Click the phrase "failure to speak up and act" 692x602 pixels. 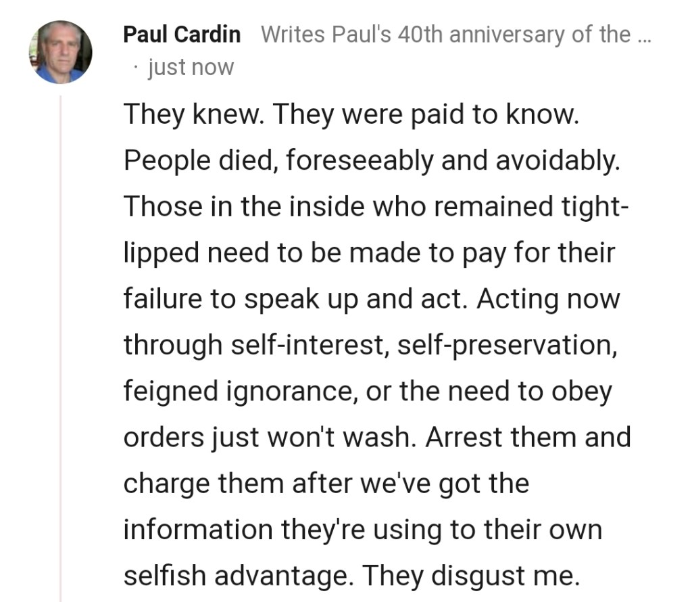tap(295, 299)
